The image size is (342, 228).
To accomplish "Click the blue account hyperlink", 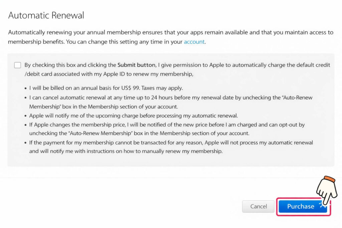I will (x=194, y=42).
